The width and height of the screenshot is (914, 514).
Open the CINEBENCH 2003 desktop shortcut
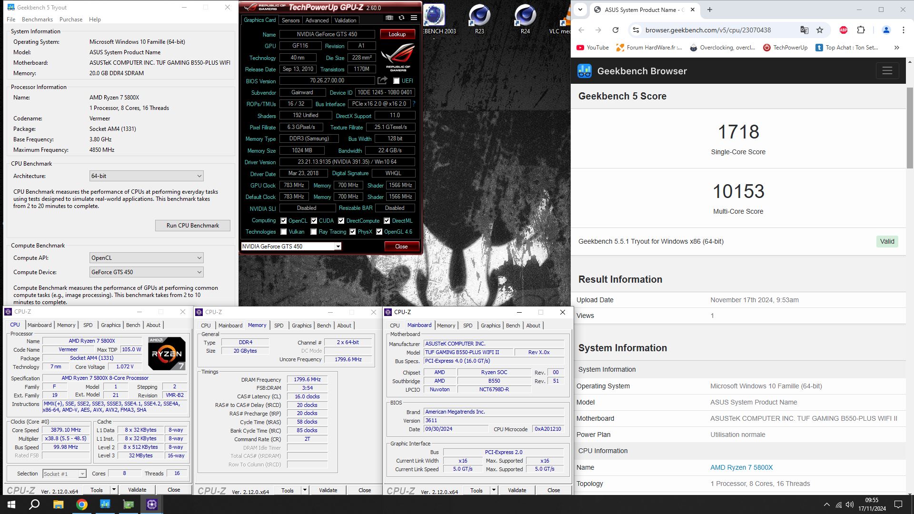click(434, 20)
